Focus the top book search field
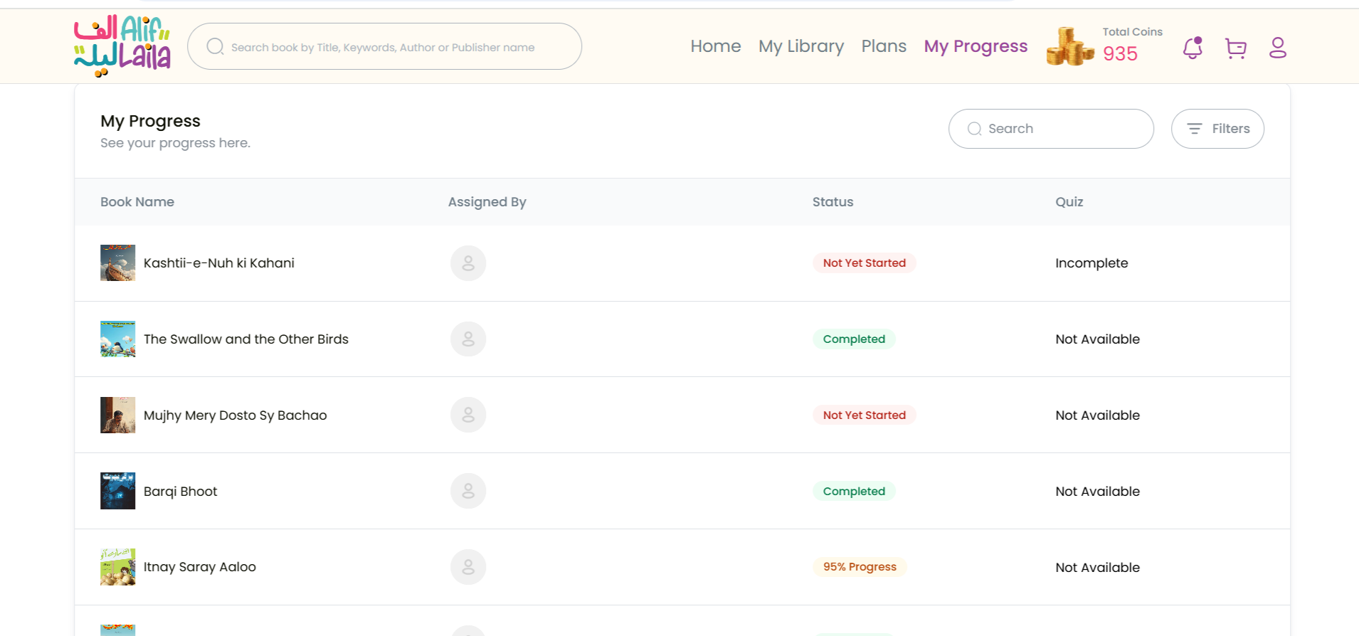 tap(384, 47)
